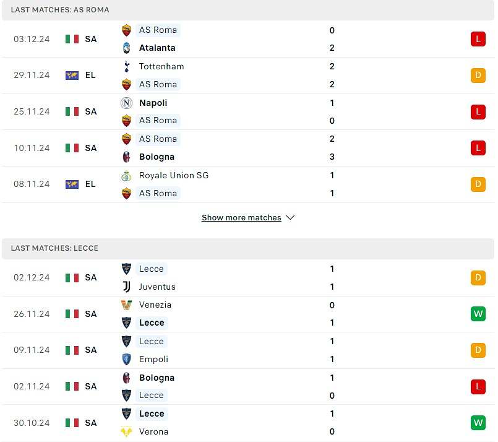
Task: Click the red L badge for Roma–Atalanta
Action: click(x=478, y=39)
